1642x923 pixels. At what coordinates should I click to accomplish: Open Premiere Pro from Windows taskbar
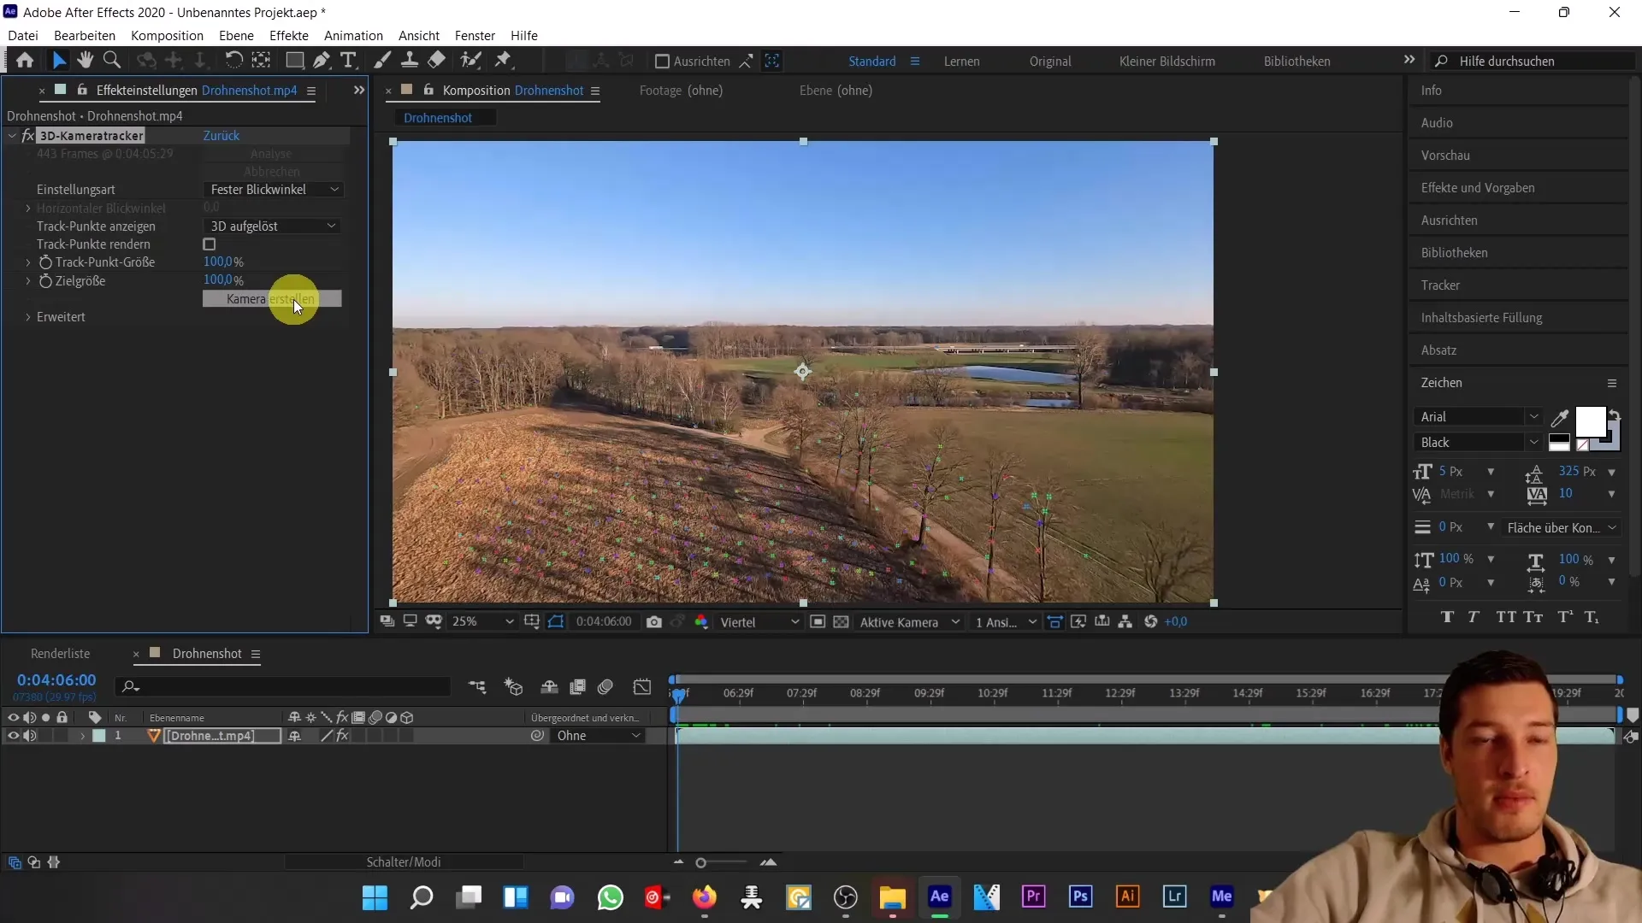(x=1033, y=897)
